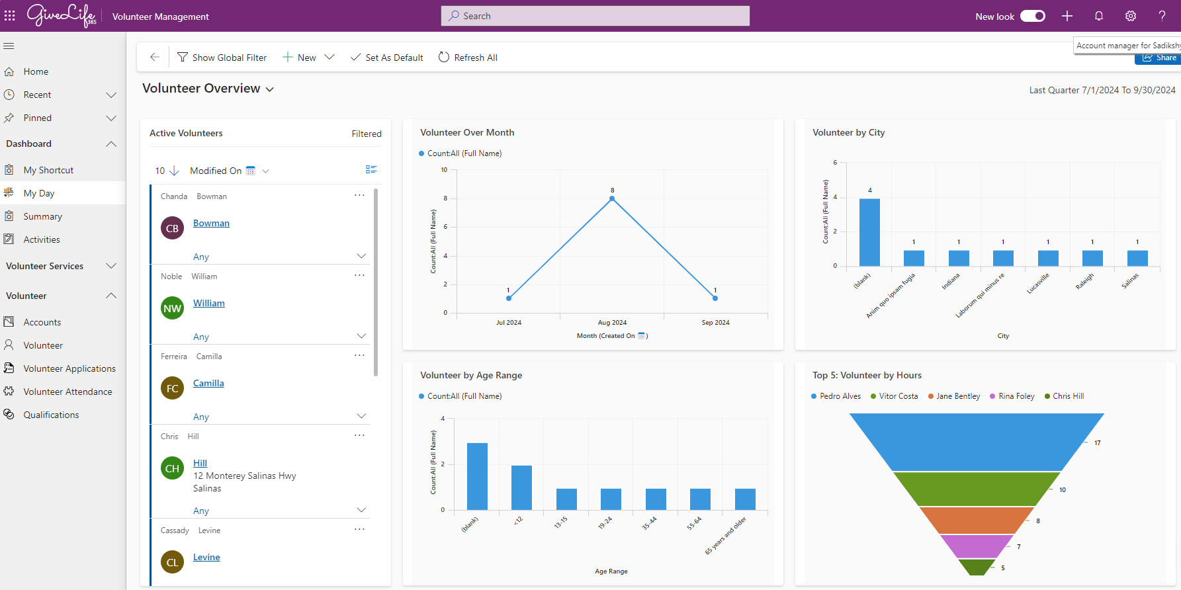
Task: Collapse the Dashboard section
Action: click(x=111, y=144)
